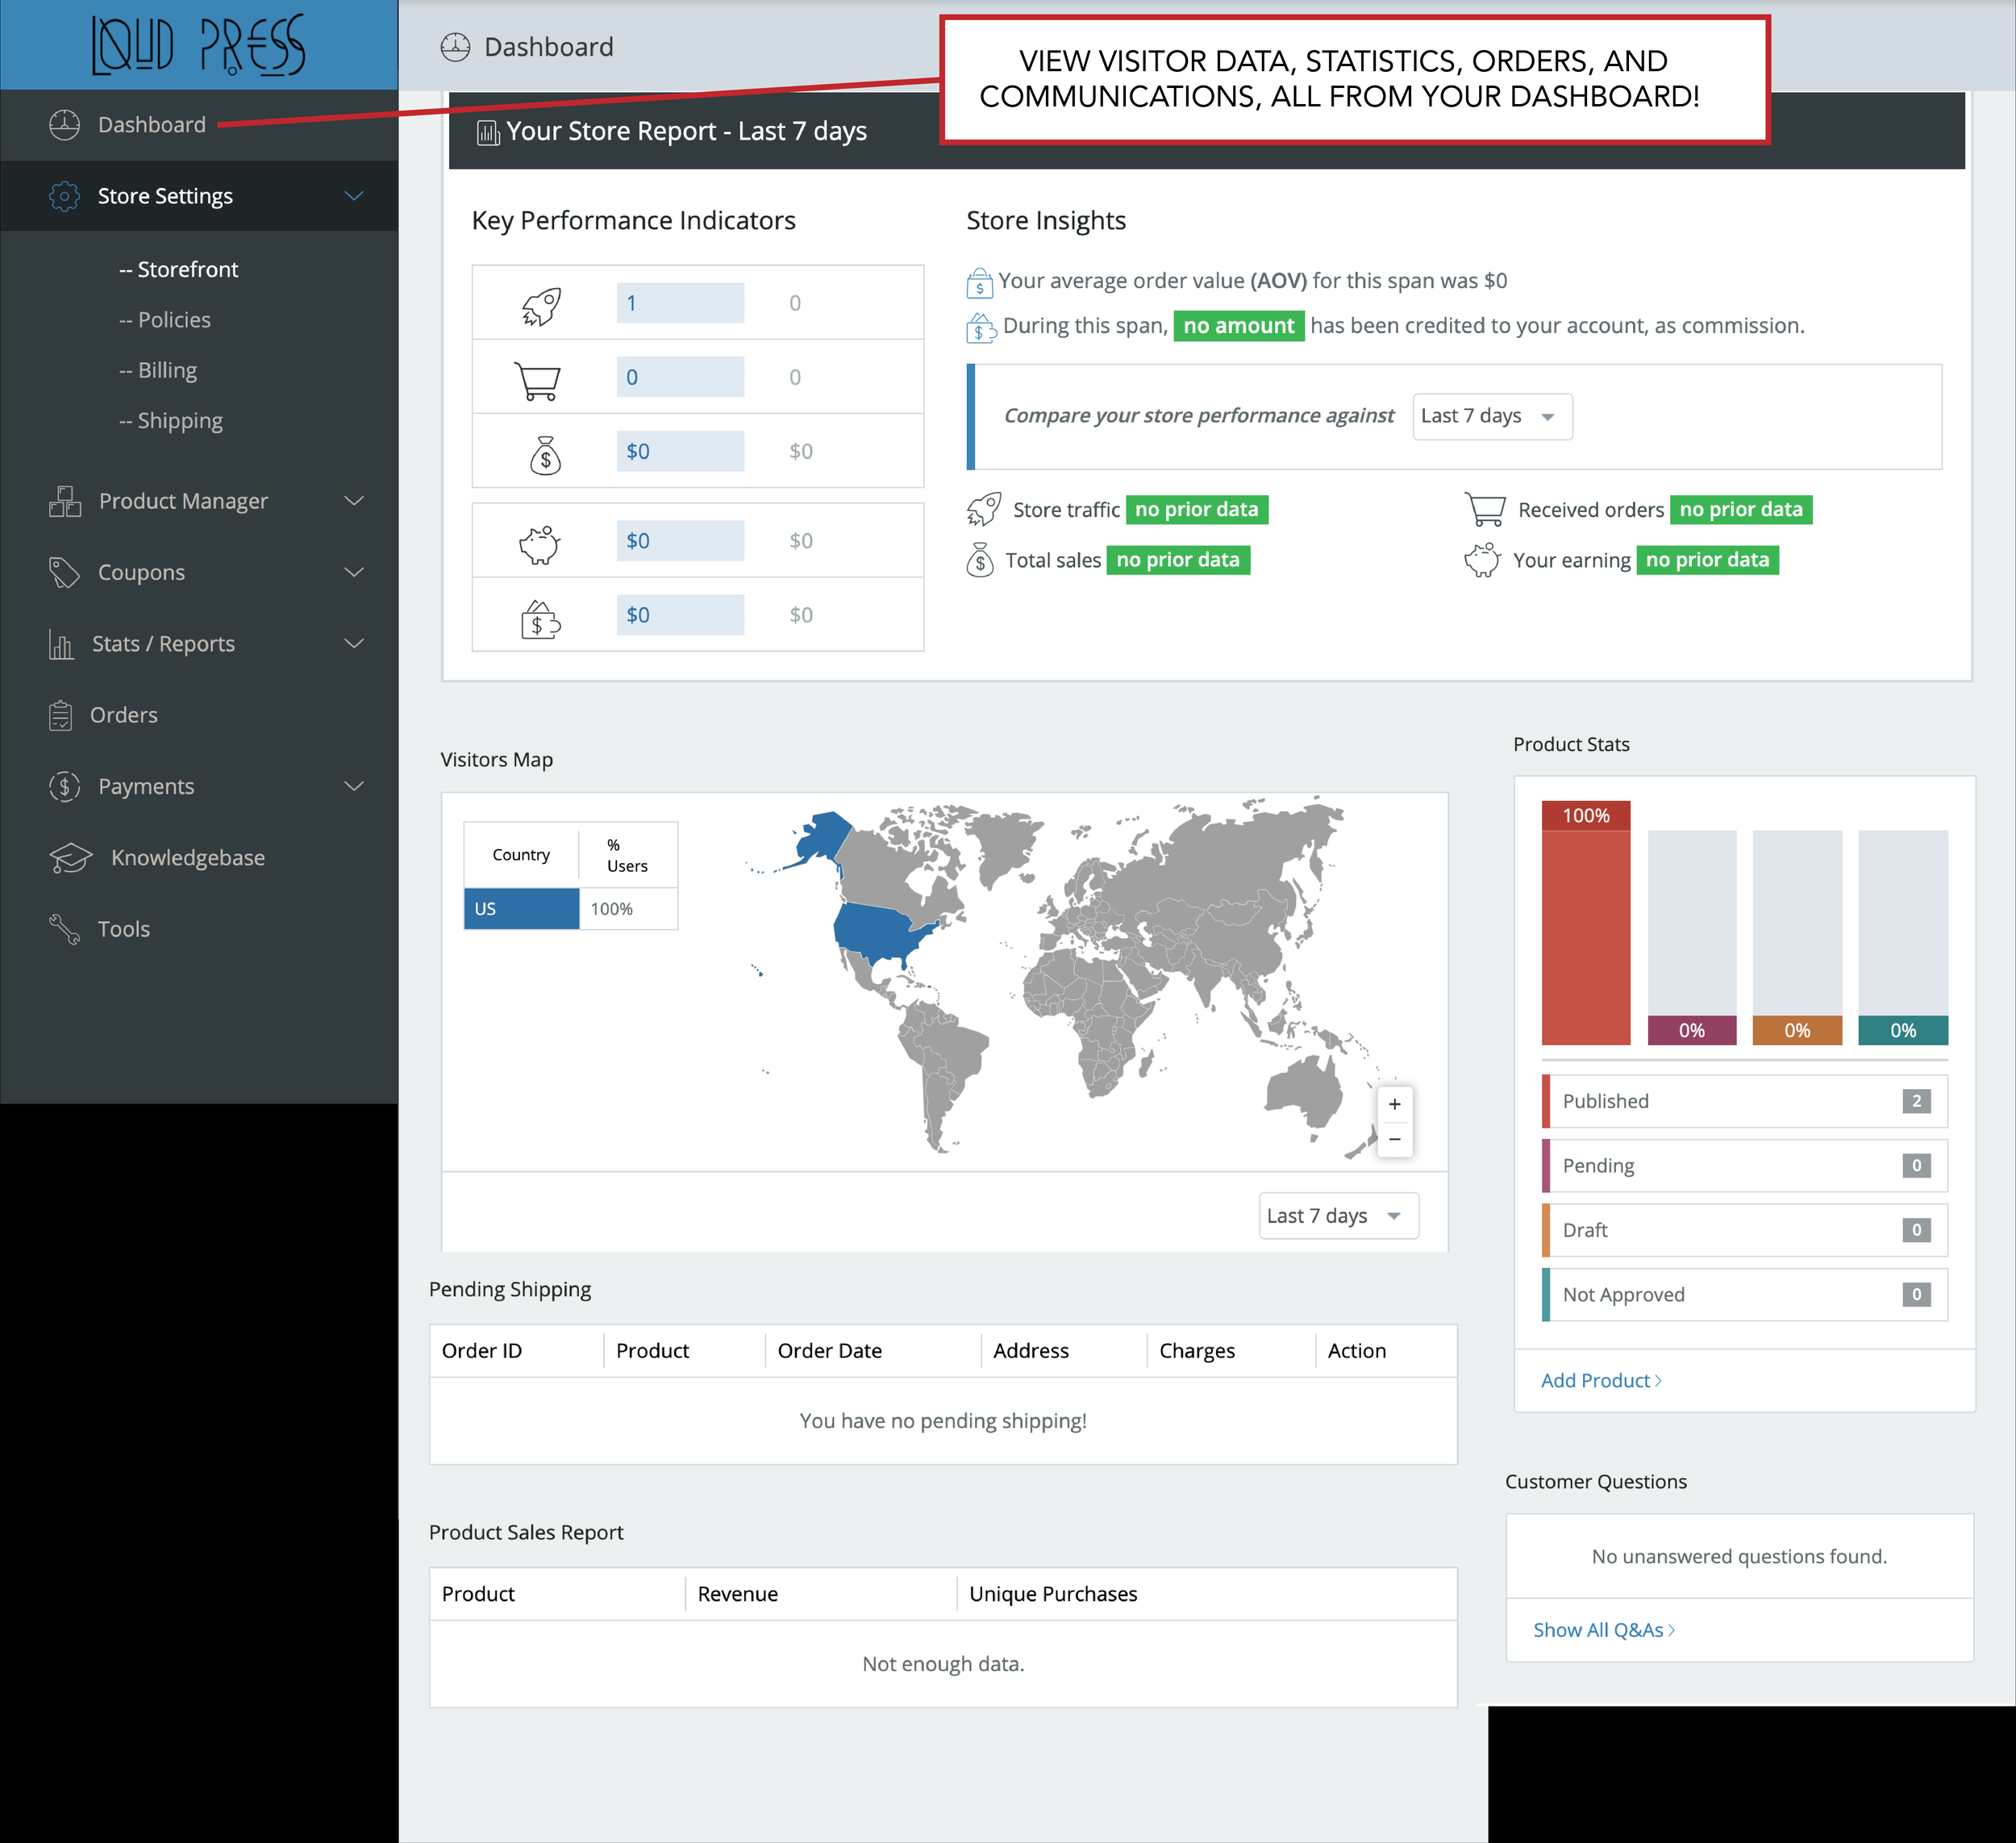Open the Shipping submenu item
2016x1843 pixels.
coord(171,421)
